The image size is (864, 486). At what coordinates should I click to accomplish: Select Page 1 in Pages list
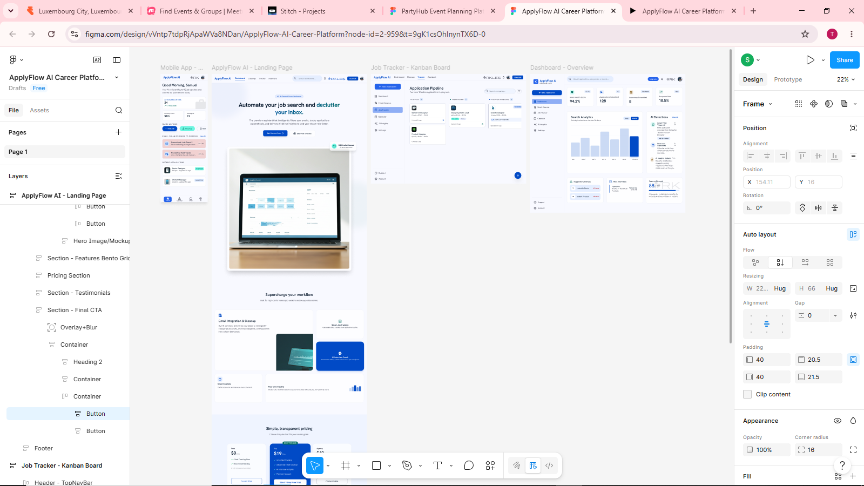[66, 152]
